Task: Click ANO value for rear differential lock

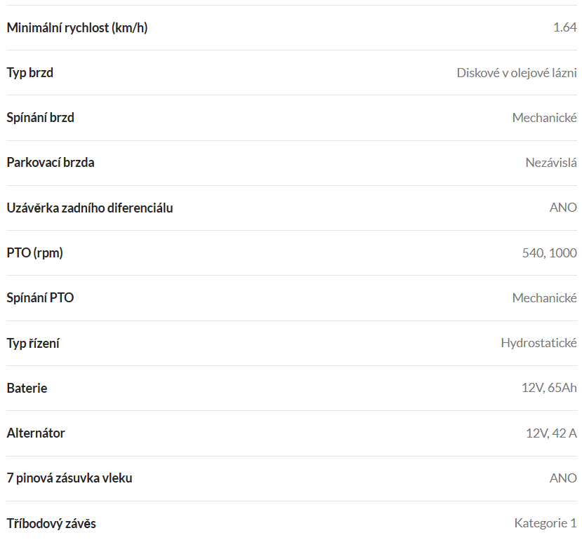Action: click(x=563, y=208)
